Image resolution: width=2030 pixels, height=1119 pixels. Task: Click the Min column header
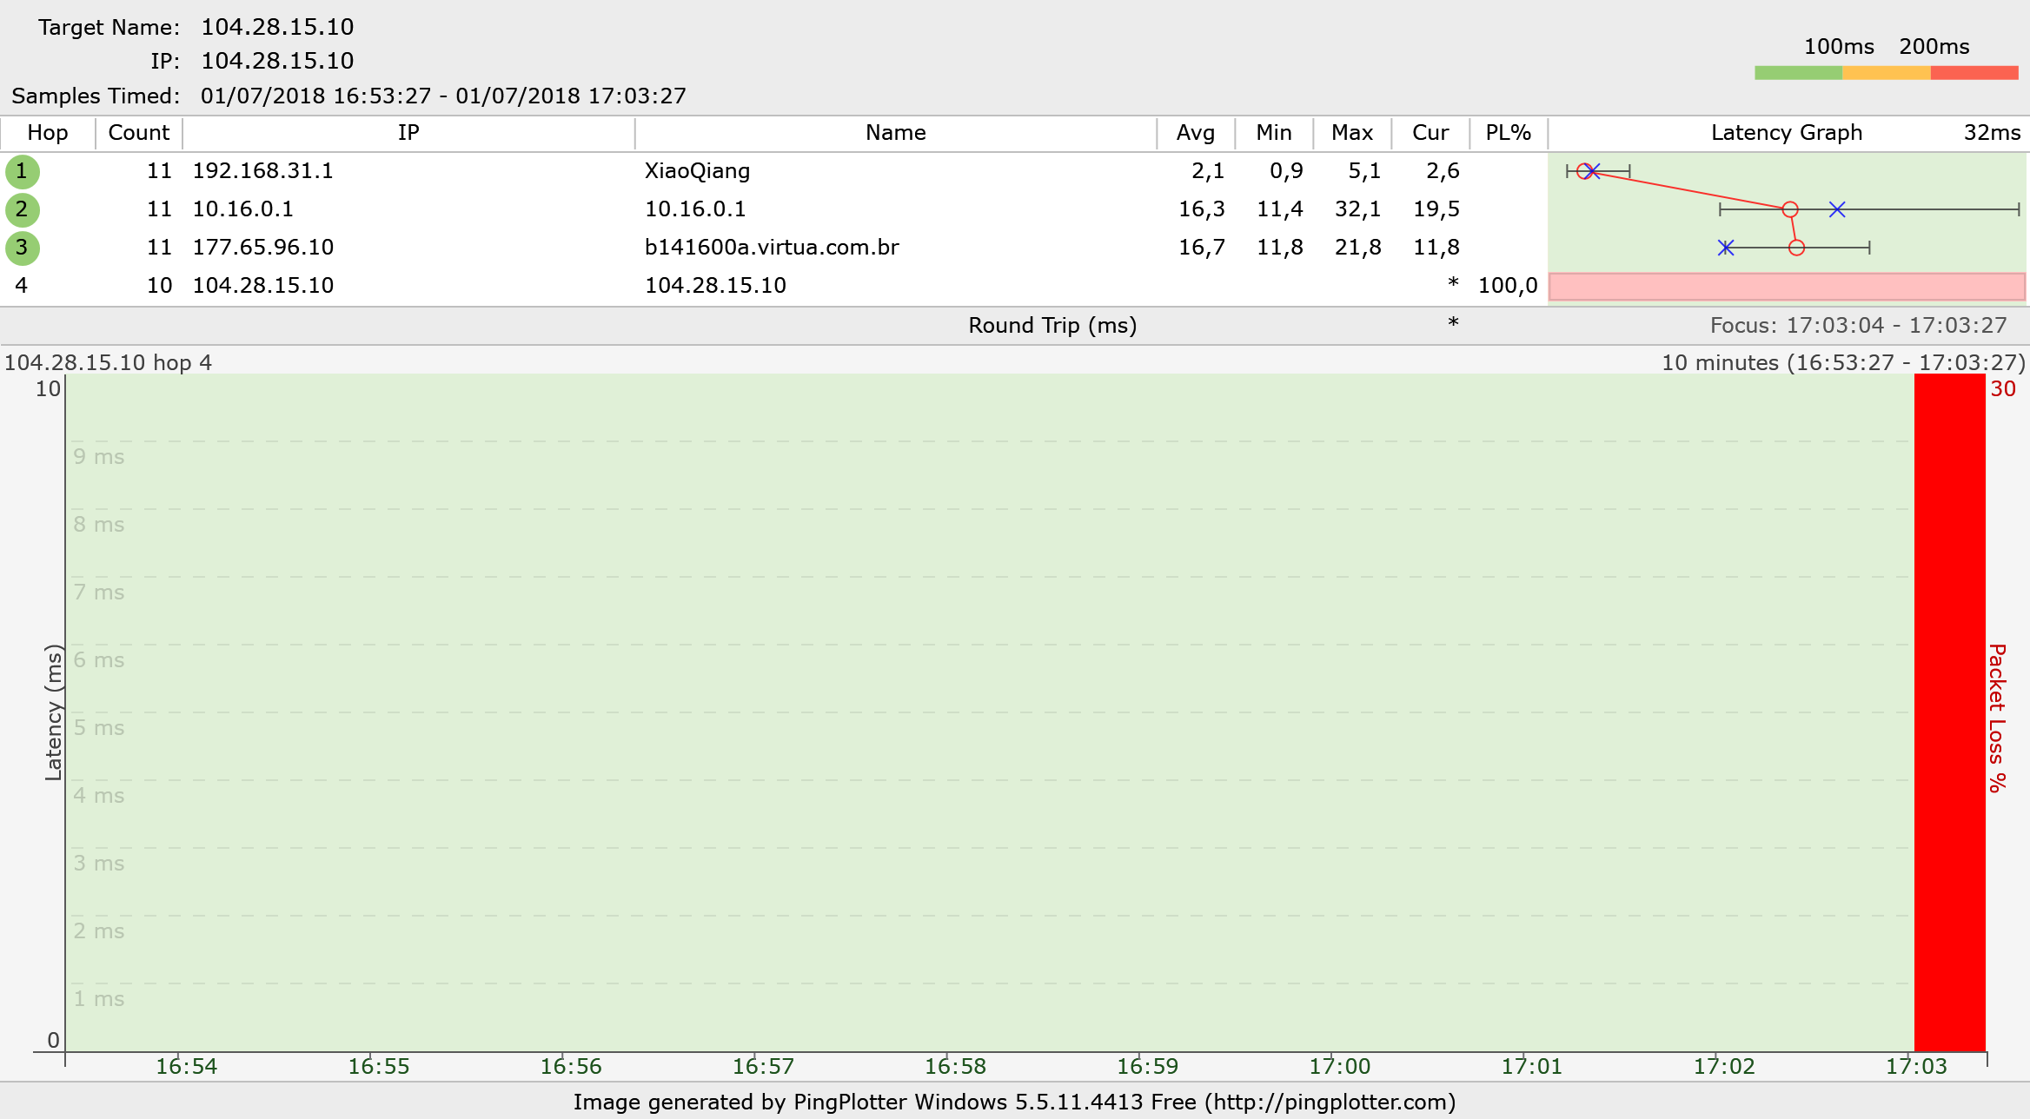[x=1274, y=133]
